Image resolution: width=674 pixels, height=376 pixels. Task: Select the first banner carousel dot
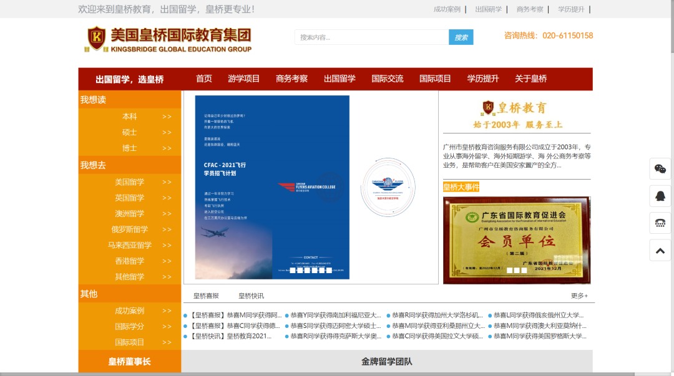pos(293,270)
